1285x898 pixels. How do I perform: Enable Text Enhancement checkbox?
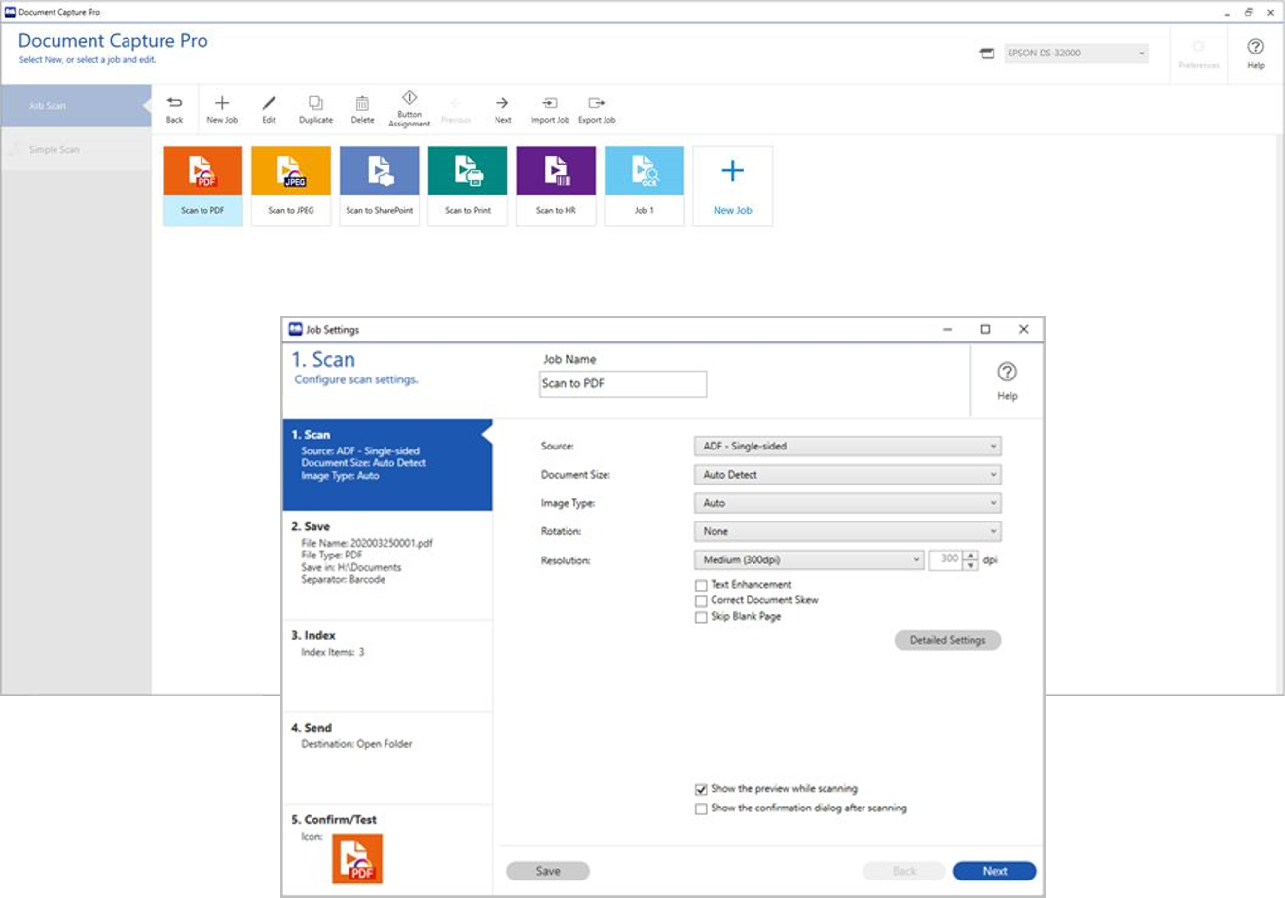pos(701,585)
